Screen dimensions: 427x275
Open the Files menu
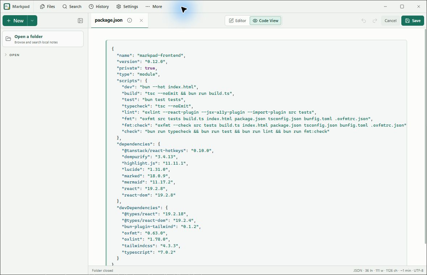[47, 7]
